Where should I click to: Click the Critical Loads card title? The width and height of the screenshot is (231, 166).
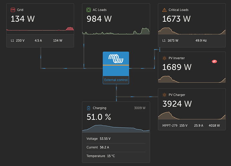(178, 10)
